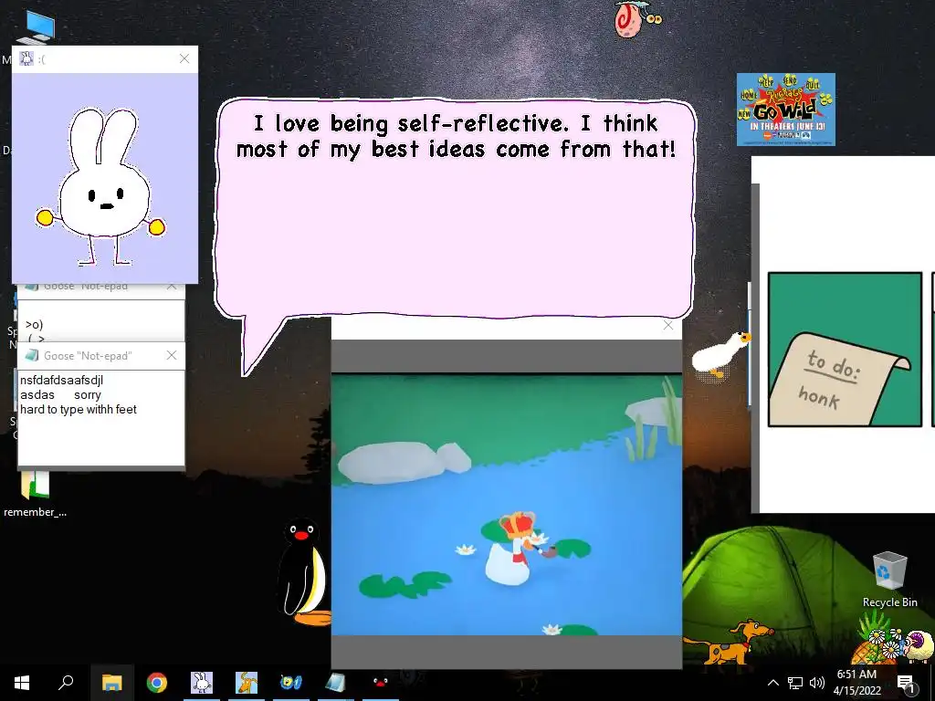Click the orange spotted dog character
The image size is (935, 701).
tap(729, 643)
